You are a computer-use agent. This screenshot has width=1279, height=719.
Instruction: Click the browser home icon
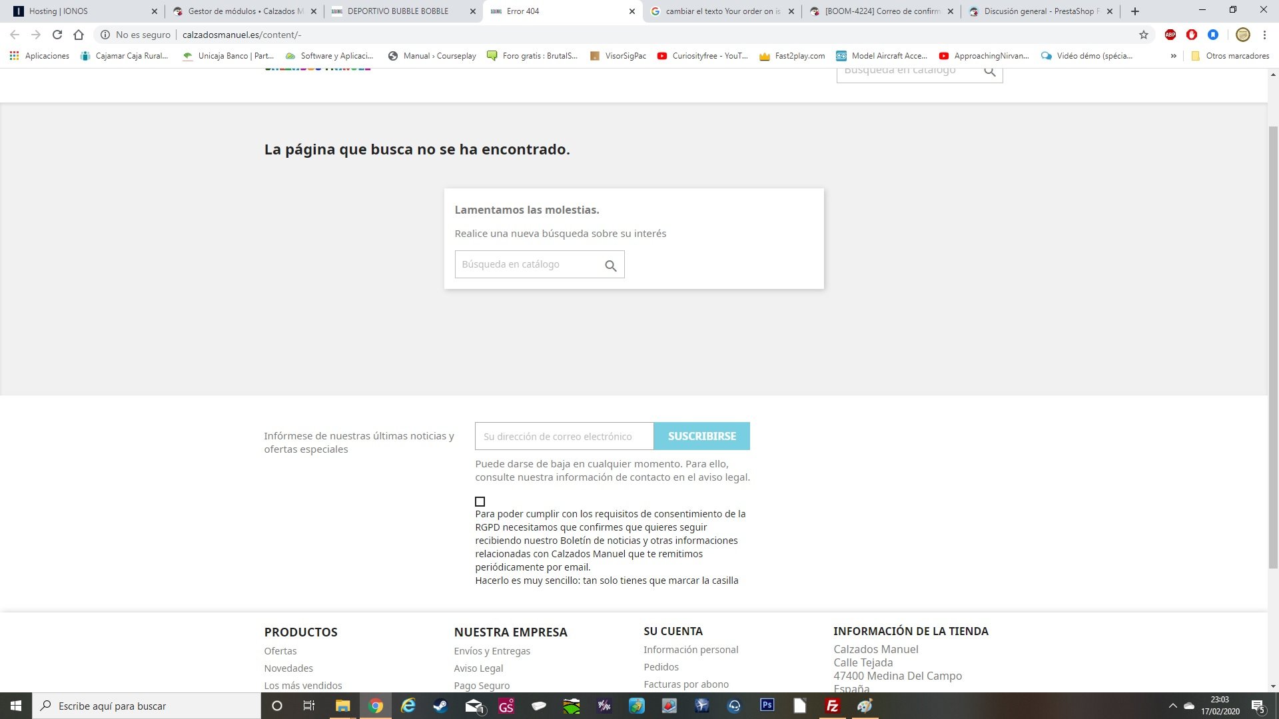tap(79, 35)
